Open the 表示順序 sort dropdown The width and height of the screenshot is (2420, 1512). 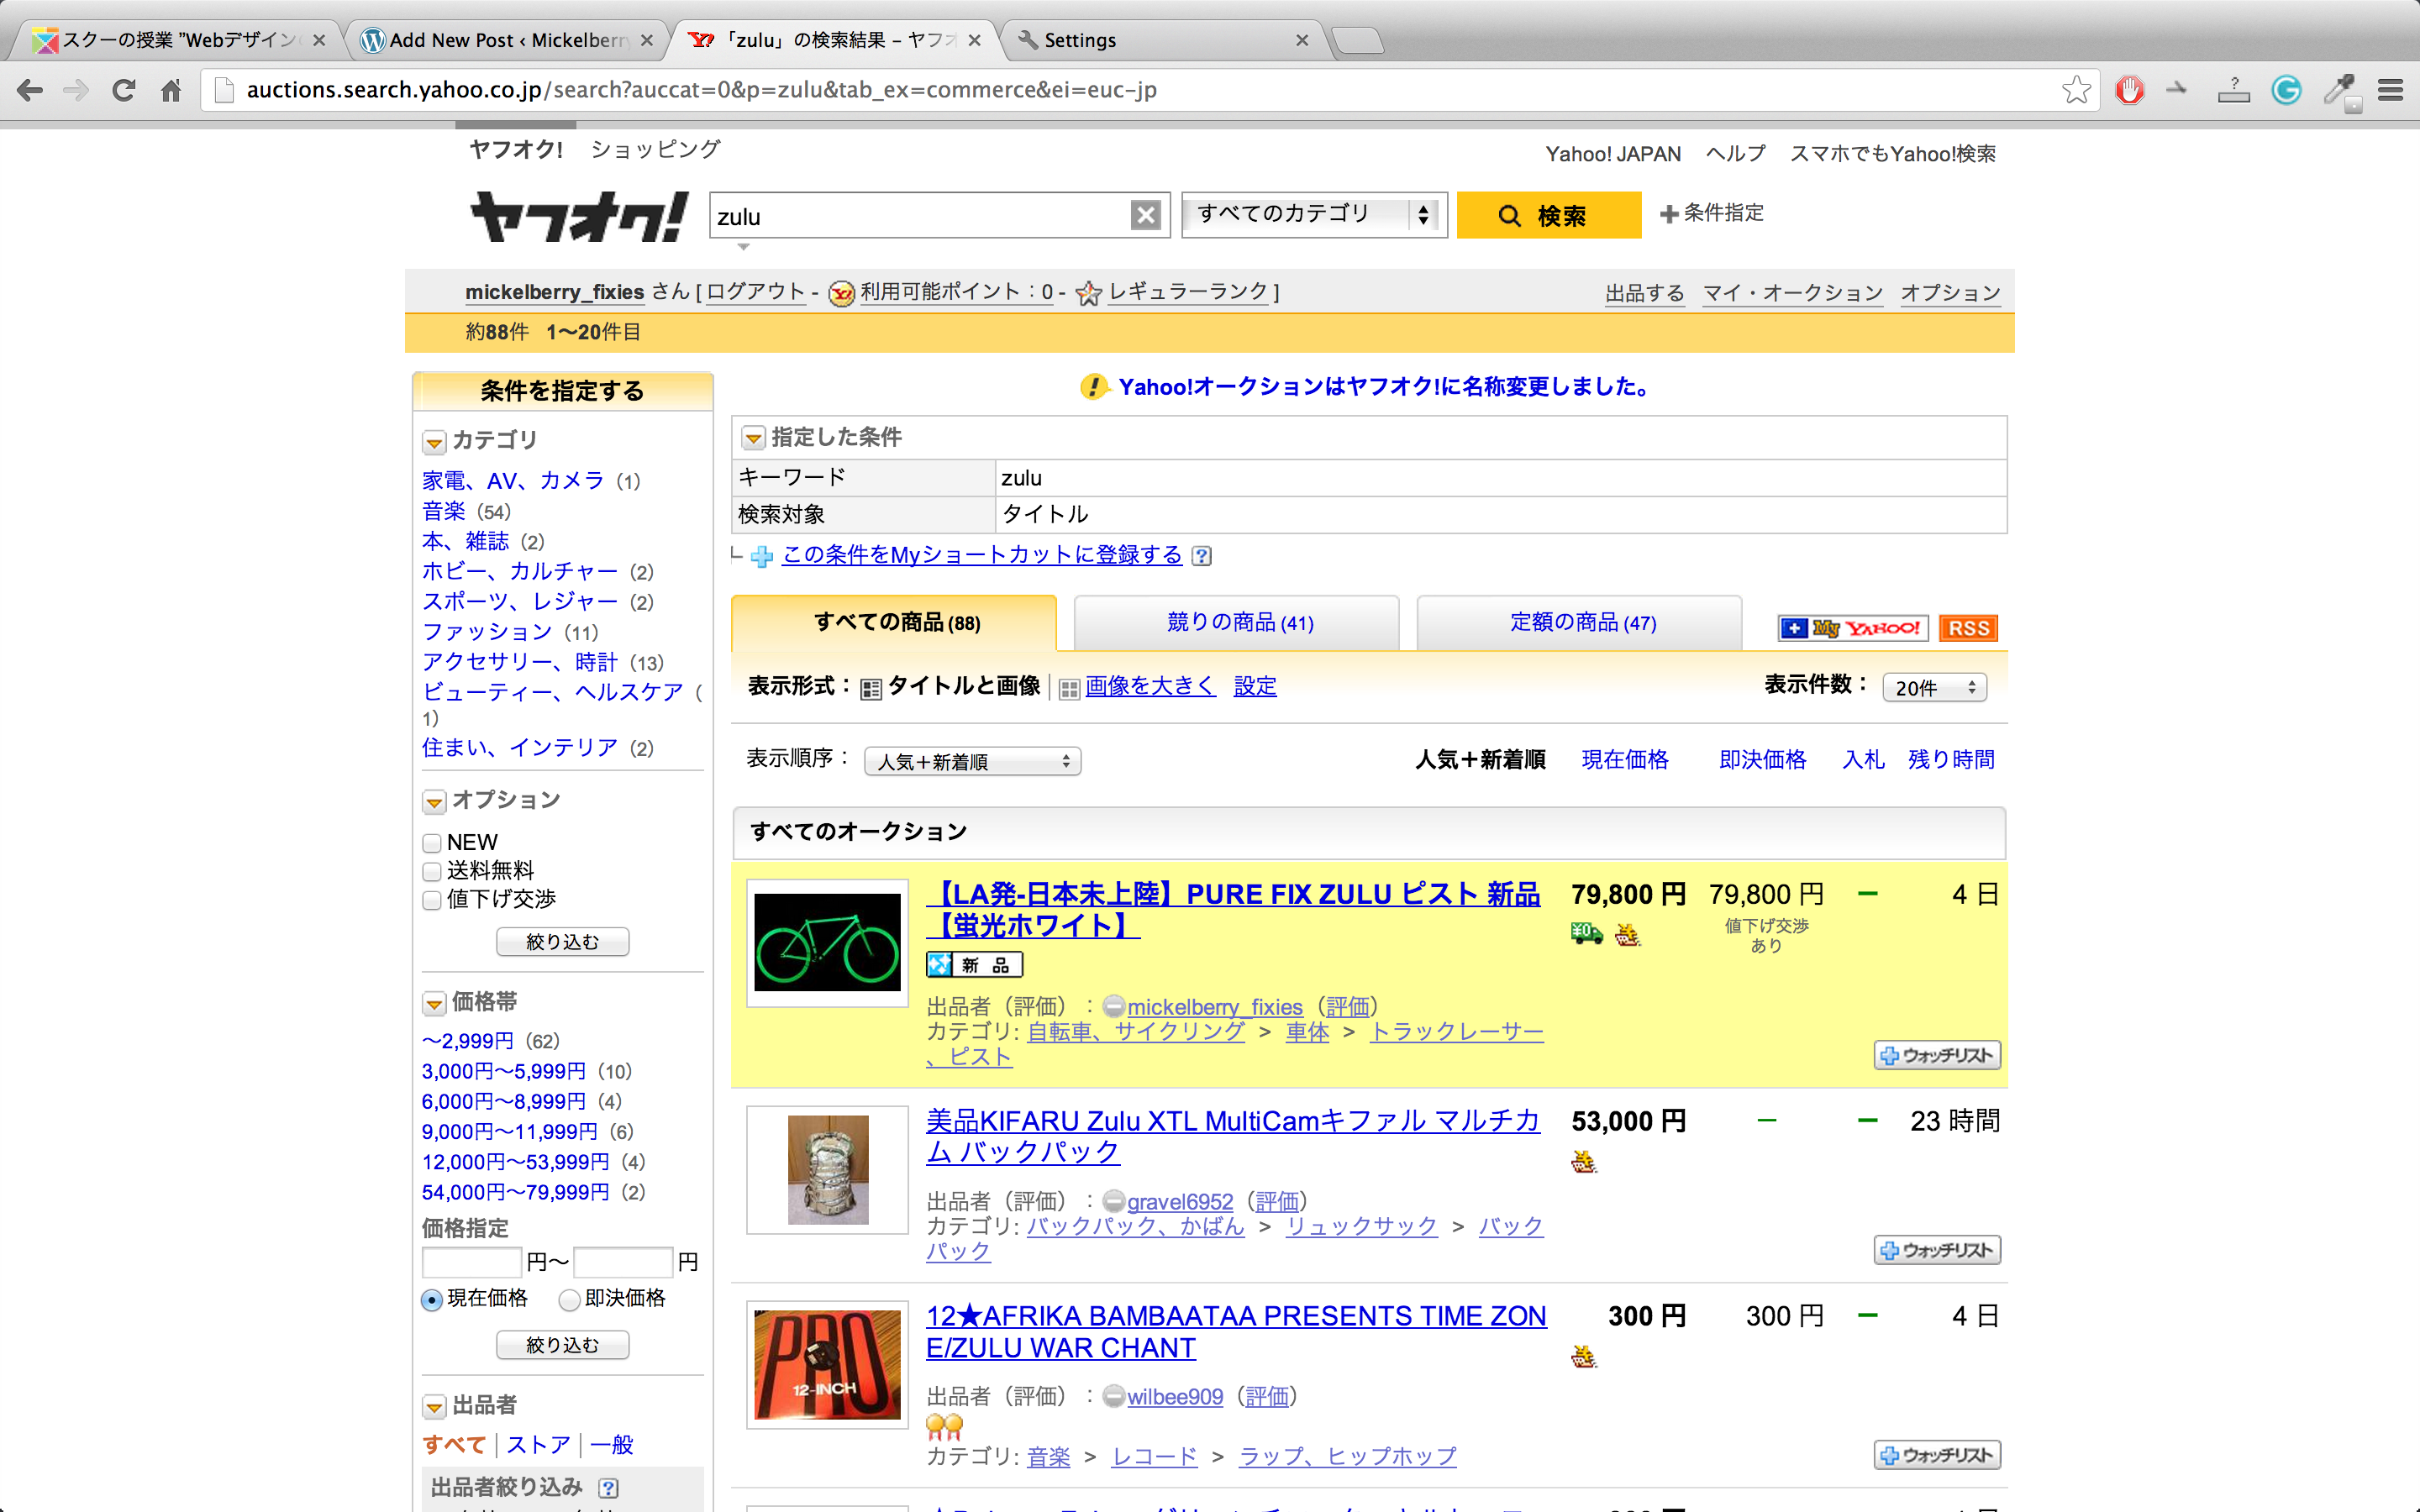pos(973,761)
